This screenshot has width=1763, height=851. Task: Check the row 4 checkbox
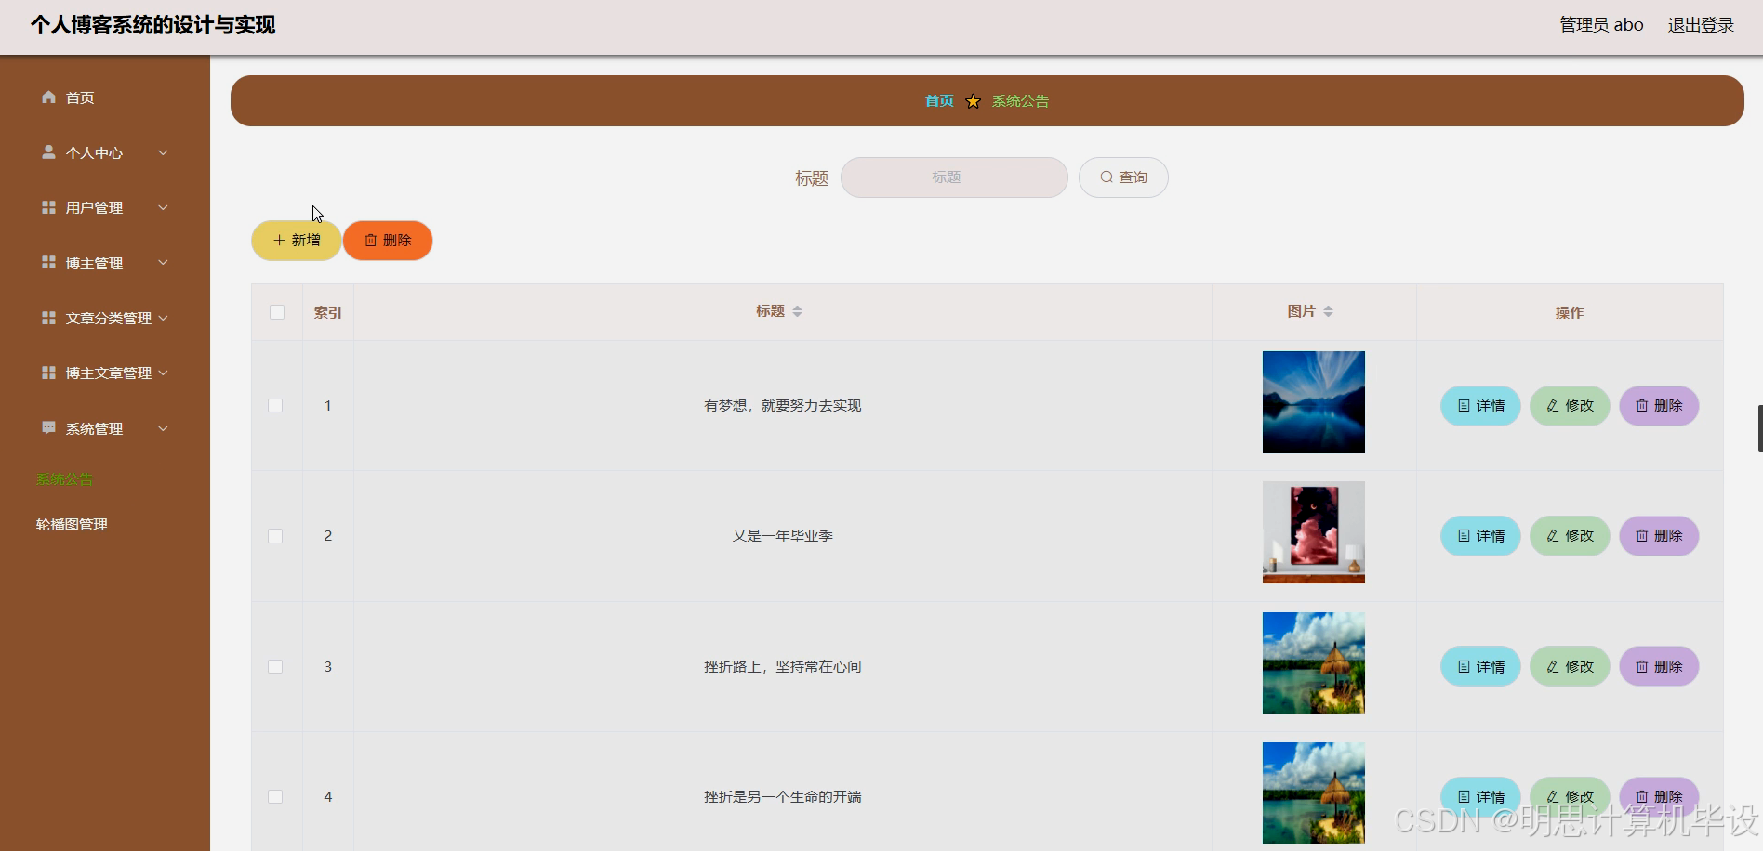[x=275, y=796]
